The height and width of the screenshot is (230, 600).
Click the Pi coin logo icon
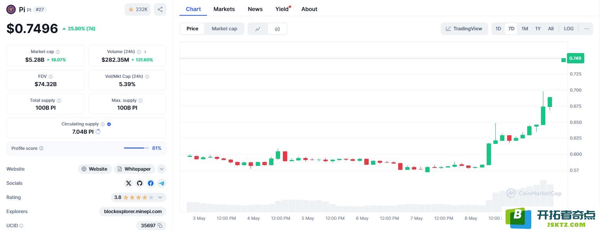[11, 9]
